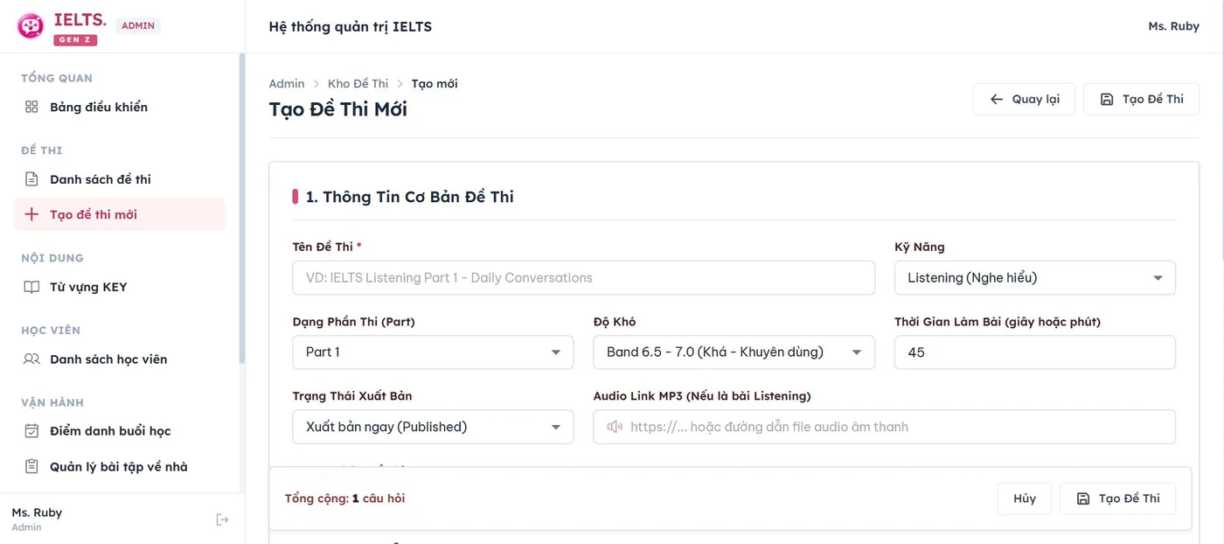
Task: Open Điểm danh buổi học in the sidebar
Action: click(119, 431)
